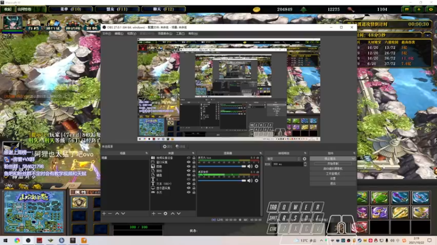Pop out the 场景 dock panel

146,153
